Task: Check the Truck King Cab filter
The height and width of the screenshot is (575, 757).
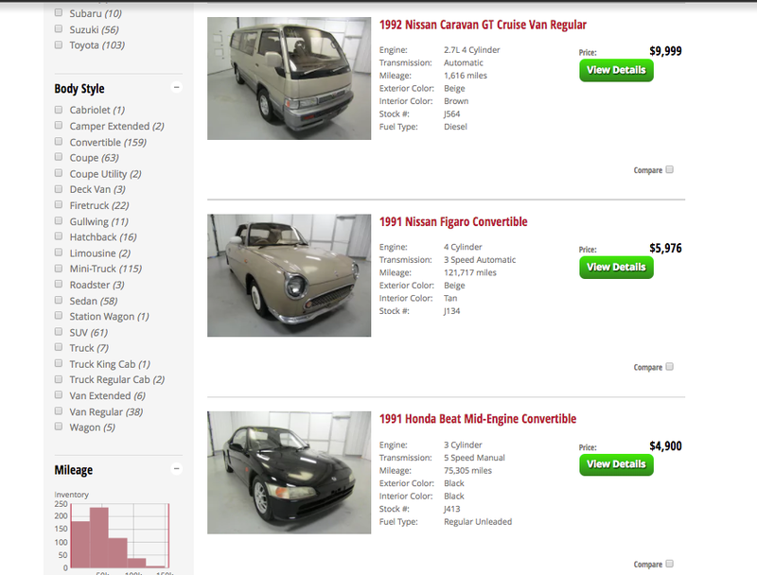Action: (x=59, y=363)
